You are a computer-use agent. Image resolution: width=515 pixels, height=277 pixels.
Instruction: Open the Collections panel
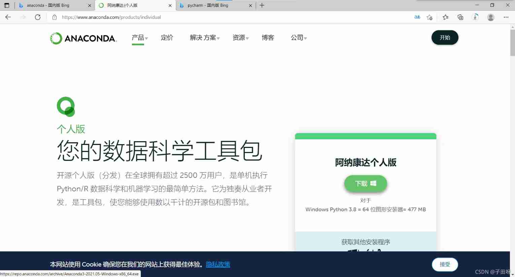(460, 17)
